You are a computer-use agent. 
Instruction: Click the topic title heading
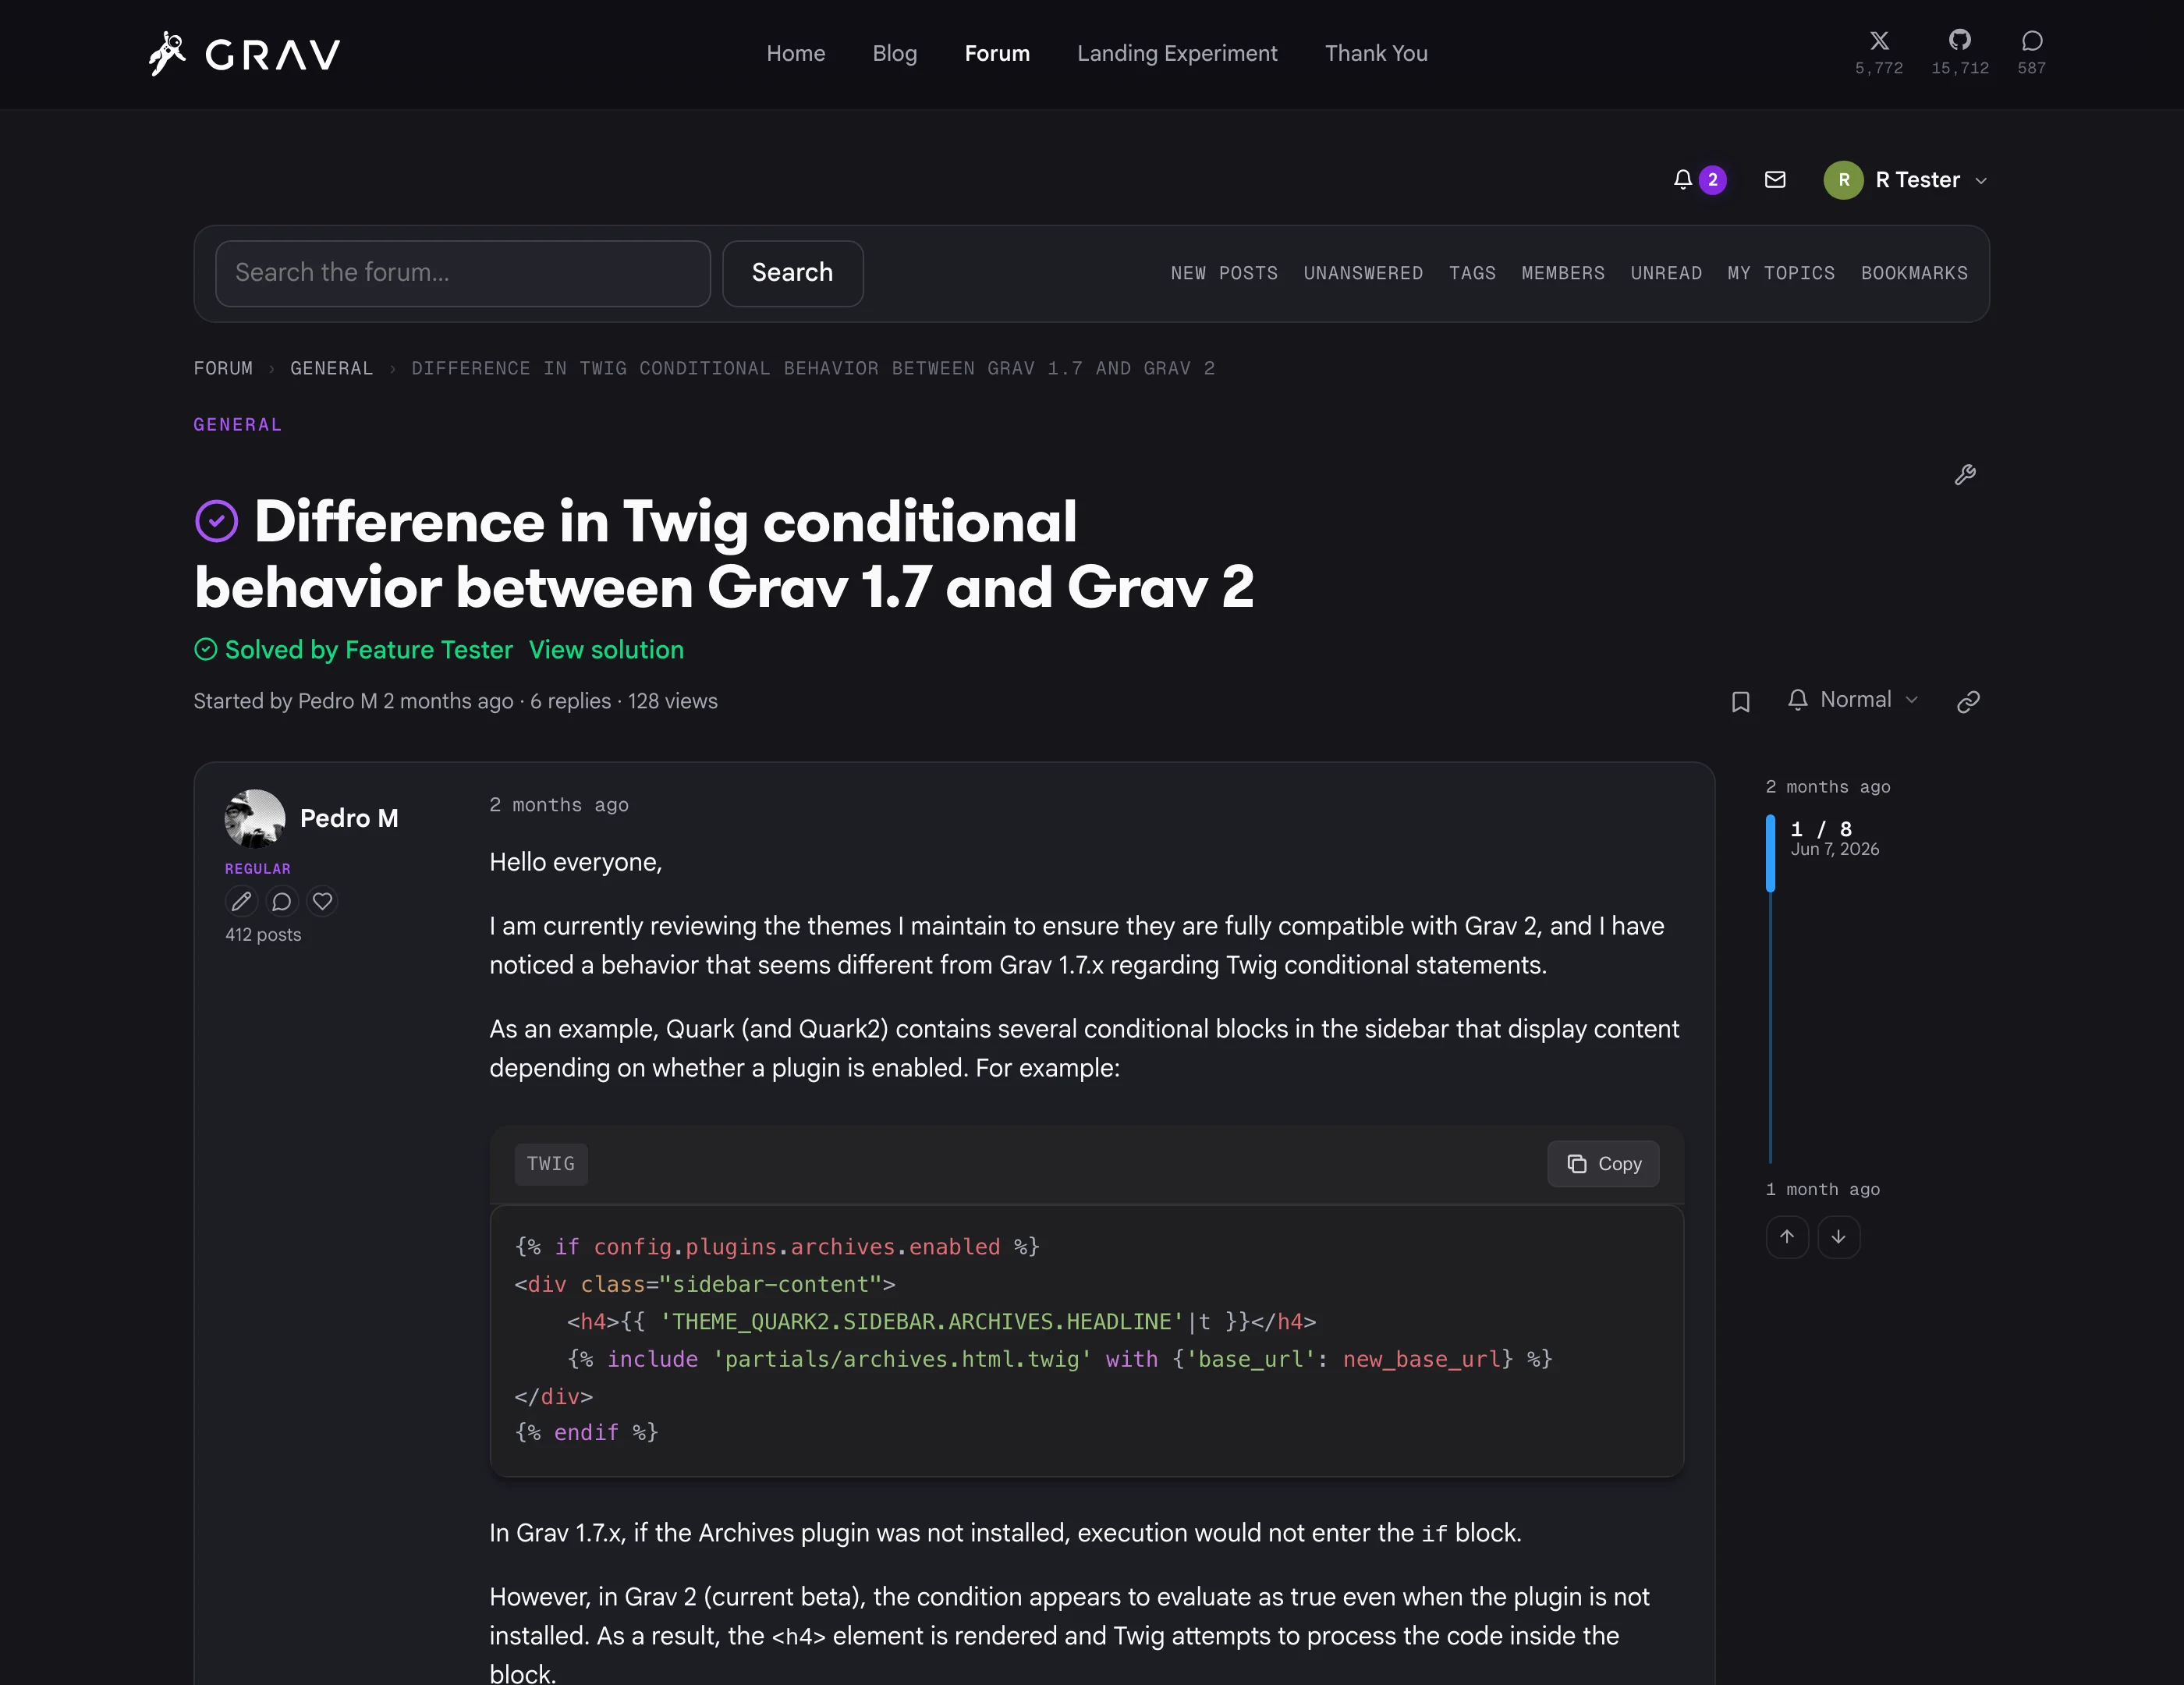[x=724, y=554]
